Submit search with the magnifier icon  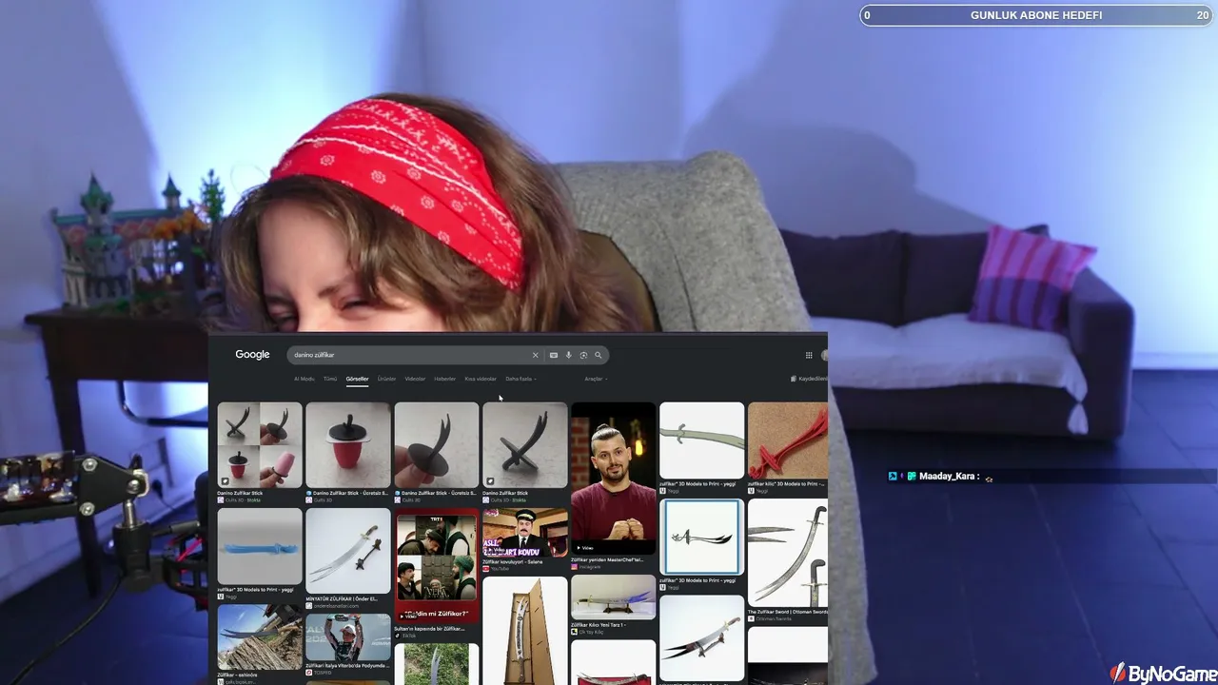click(599, 355)
